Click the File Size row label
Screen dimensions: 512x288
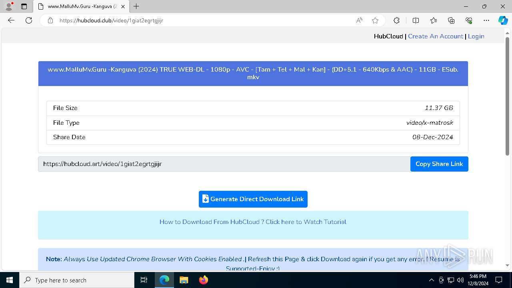coord(65,108)
